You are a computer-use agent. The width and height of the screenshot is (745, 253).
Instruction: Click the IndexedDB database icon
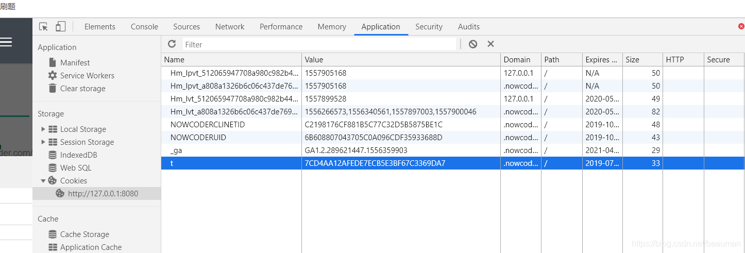tap(52, 155)
